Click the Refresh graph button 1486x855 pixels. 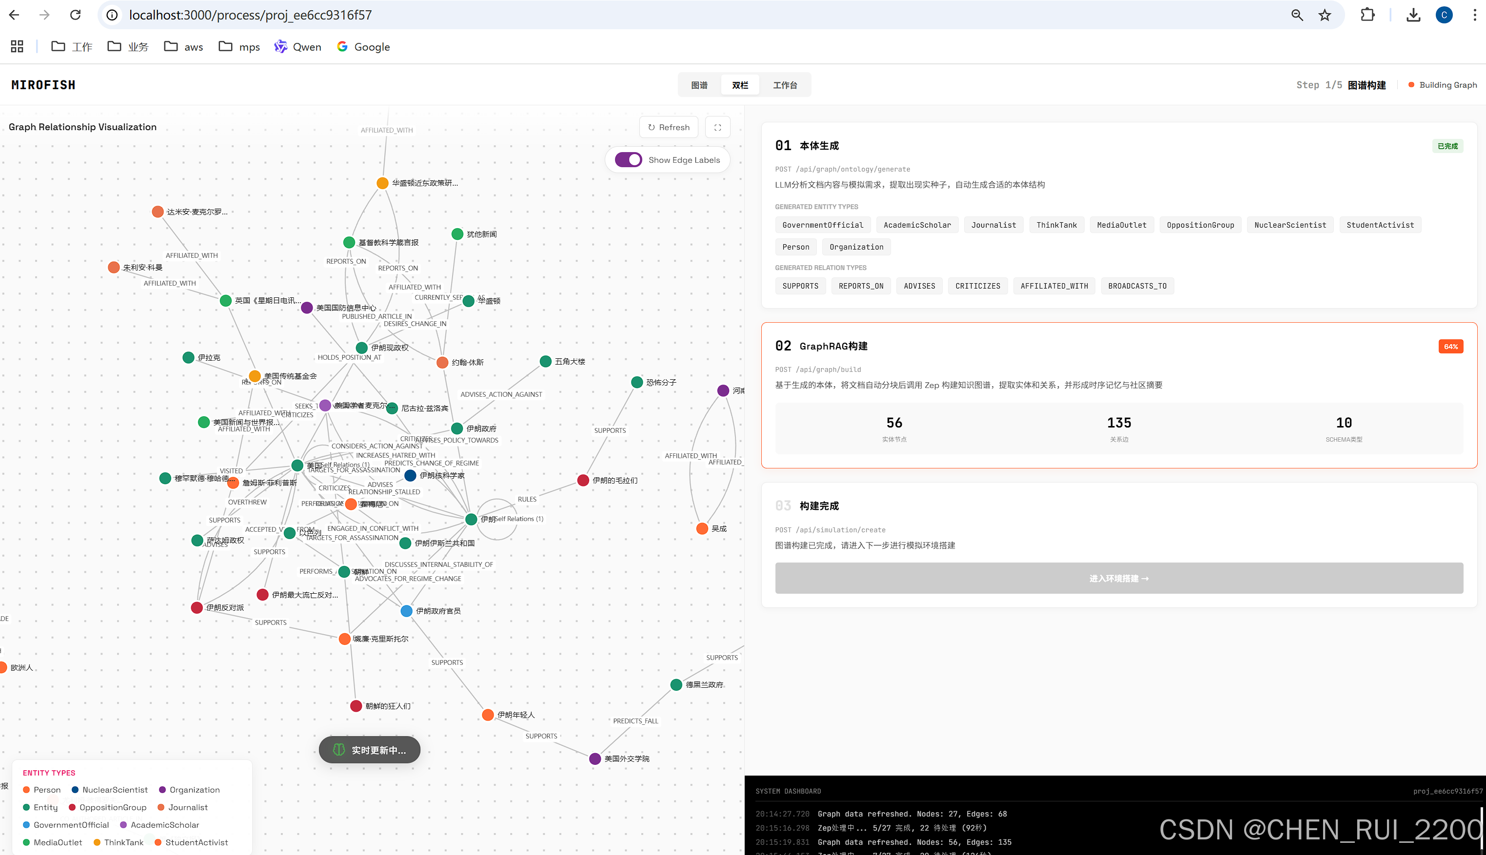click(669, 127)
